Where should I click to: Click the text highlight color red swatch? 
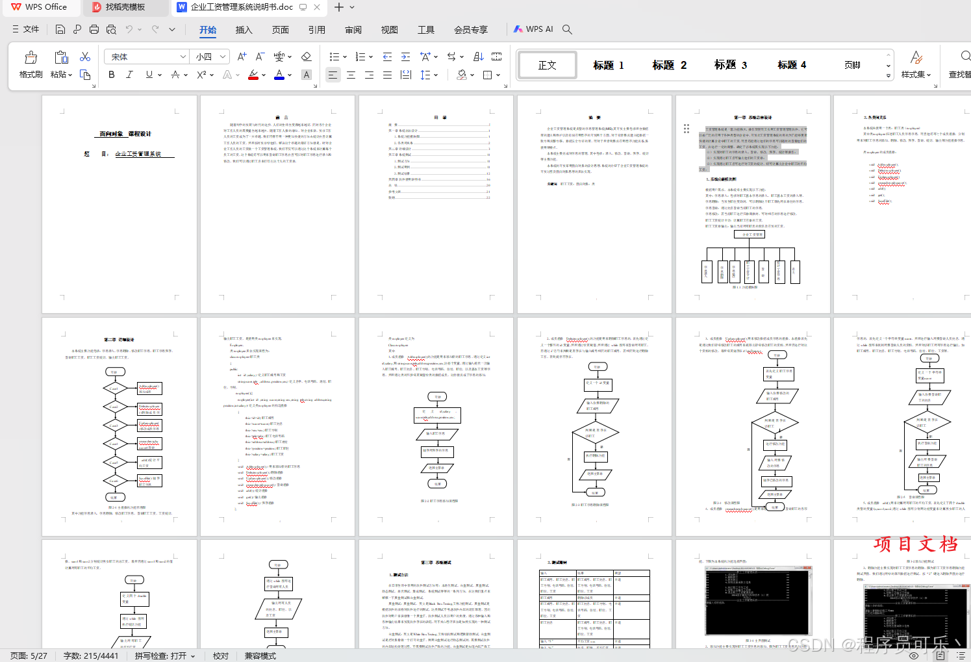(253, 75)
